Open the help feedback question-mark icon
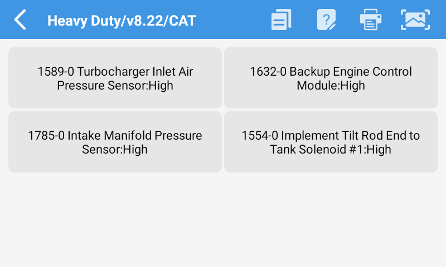The height and width of the screenshot is (267, 446). 326,20
